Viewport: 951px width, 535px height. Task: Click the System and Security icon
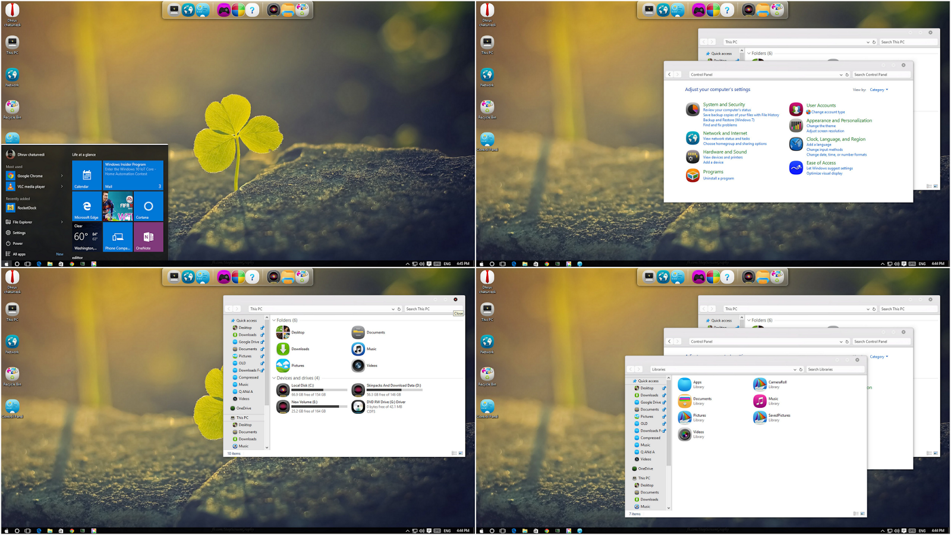[692, 109]
